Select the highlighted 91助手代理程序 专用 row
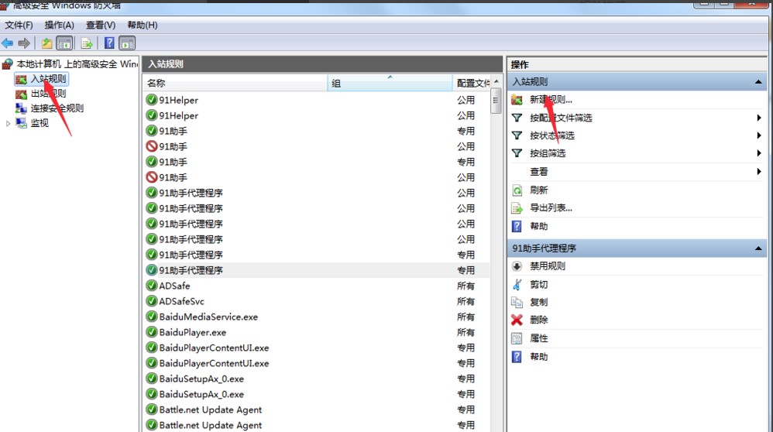This screenshot has height=432, width=773. tap(316, 270)
